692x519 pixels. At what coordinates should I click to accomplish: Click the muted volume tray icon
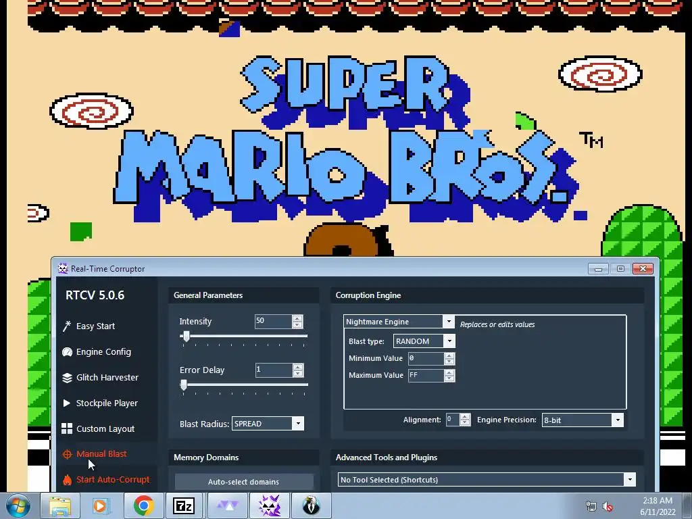tap(608, 506)
